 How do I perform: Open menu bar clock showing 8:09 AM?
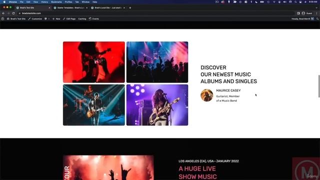pyautogui.click(x=313, y=2)
